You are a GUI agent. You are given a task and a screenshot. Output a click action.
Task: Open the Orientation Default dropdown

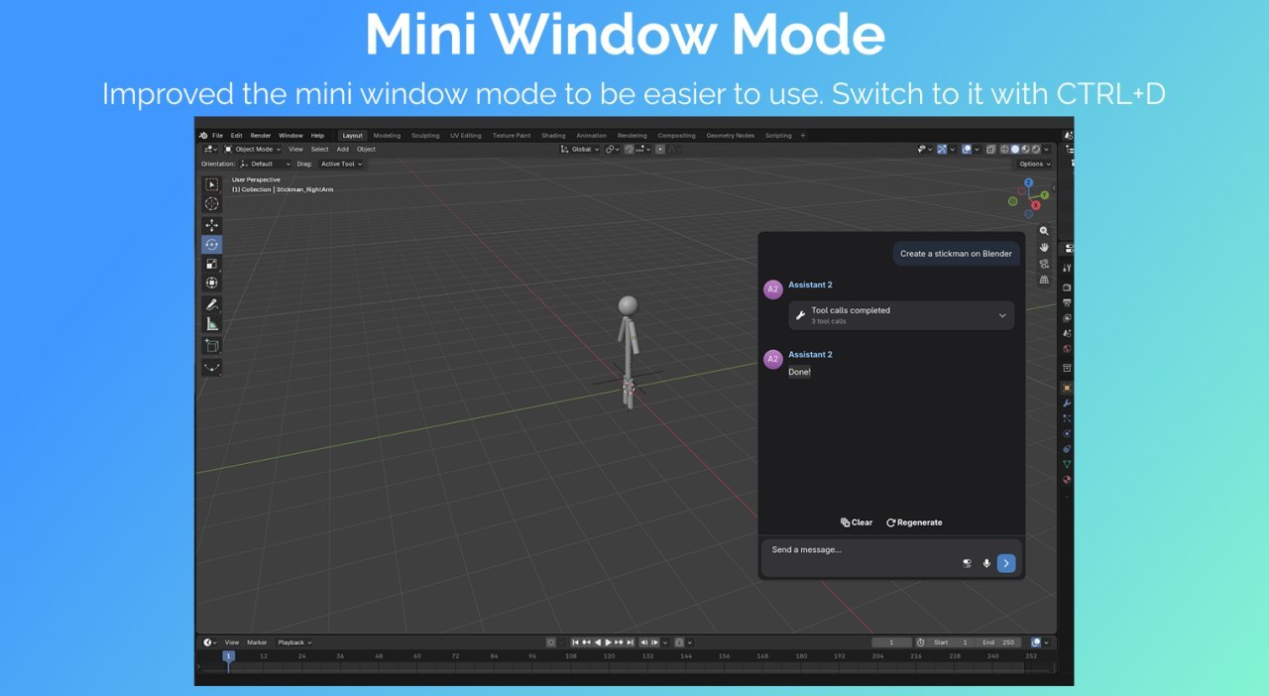pos(266,164)
